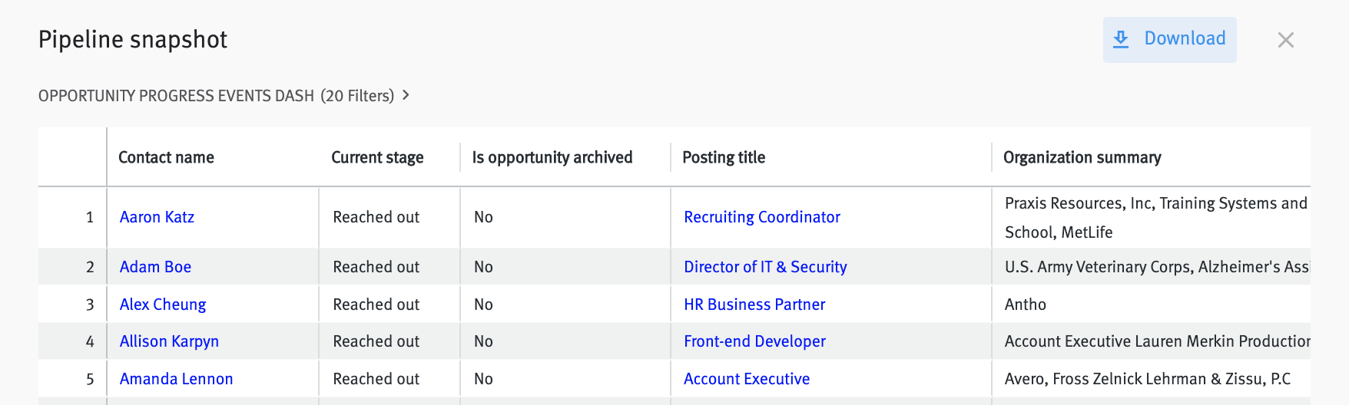Open Aaron Katz contact link
This screenshot has height=405, width=1349.
(157, 217)
